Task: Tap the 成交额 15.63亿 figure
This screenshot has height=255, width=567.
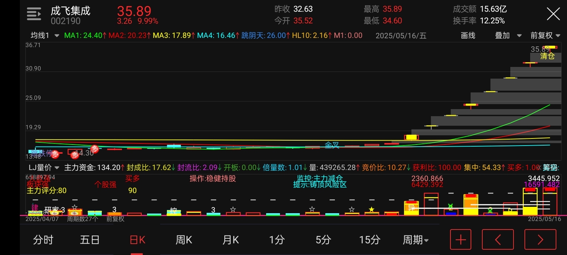Action: pos(480,9)
